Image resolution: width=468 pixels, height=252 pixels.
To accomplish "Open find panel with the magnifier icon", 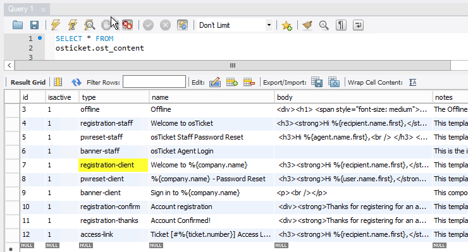I will tap(324, 25).
